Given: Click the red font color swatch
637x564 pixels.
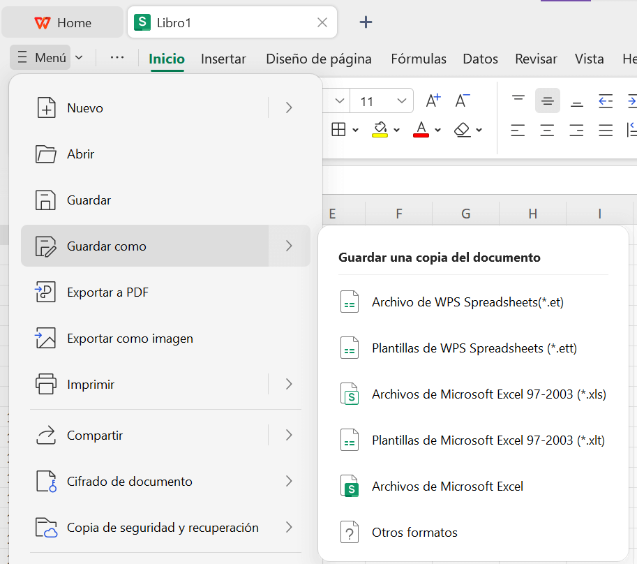Looking at the screenshot, I should [x=421, y=130].
